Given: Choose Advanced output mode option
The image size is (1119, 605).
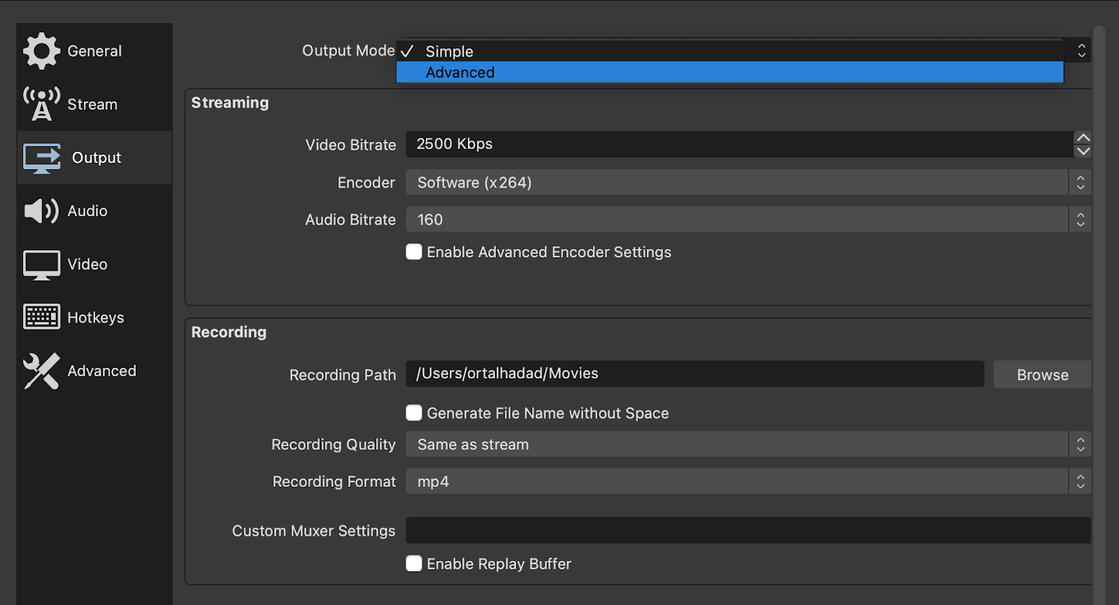Looking at the screenshot, I should pyautogui.click(x=730, y=72).
